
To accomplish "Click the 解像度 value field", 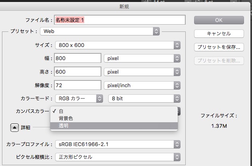I will pyautogui.click(x=77, y=85).
